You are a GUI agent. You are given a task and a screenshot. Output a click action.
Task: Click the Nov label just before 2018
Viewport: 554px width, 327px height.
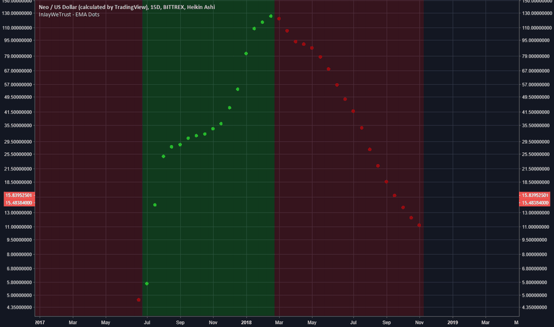click(x=213, y=322)
